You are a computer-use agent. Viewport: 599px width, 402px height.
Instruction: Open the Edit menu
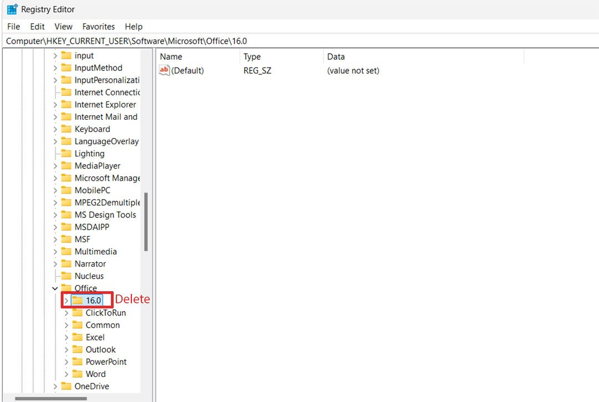click(37, 27)
